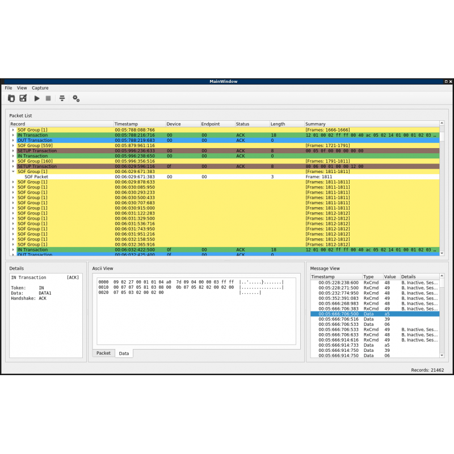The width and height of the screenshot is (454, 454).
Task: Switch to the Data tab
Action: click(x=124, y=354)
